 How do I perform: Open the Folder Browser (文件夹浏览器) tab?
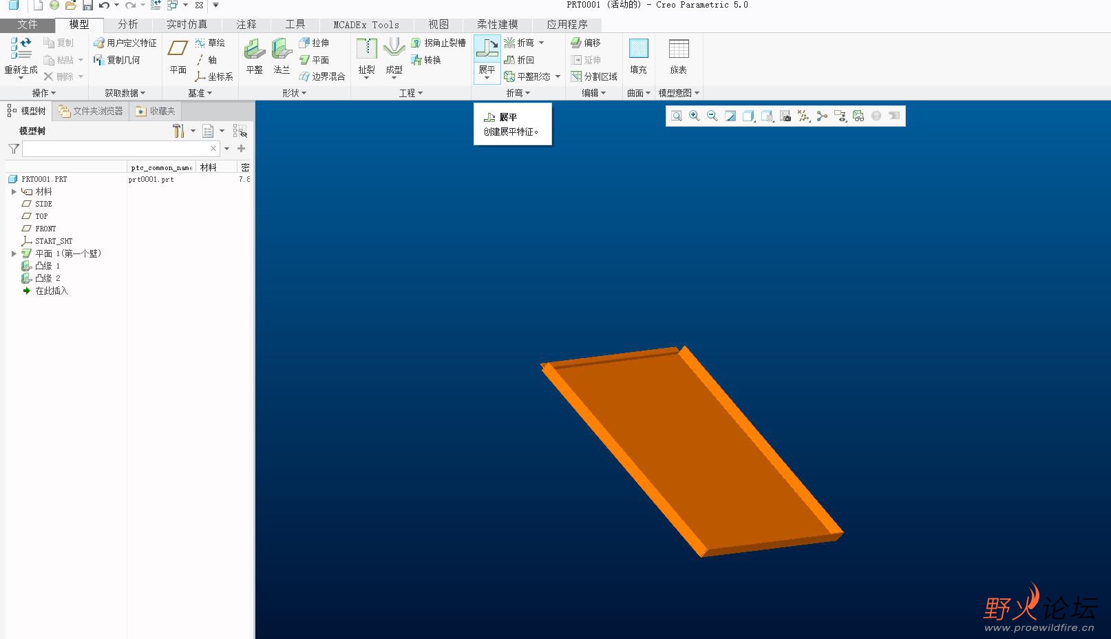91,111
